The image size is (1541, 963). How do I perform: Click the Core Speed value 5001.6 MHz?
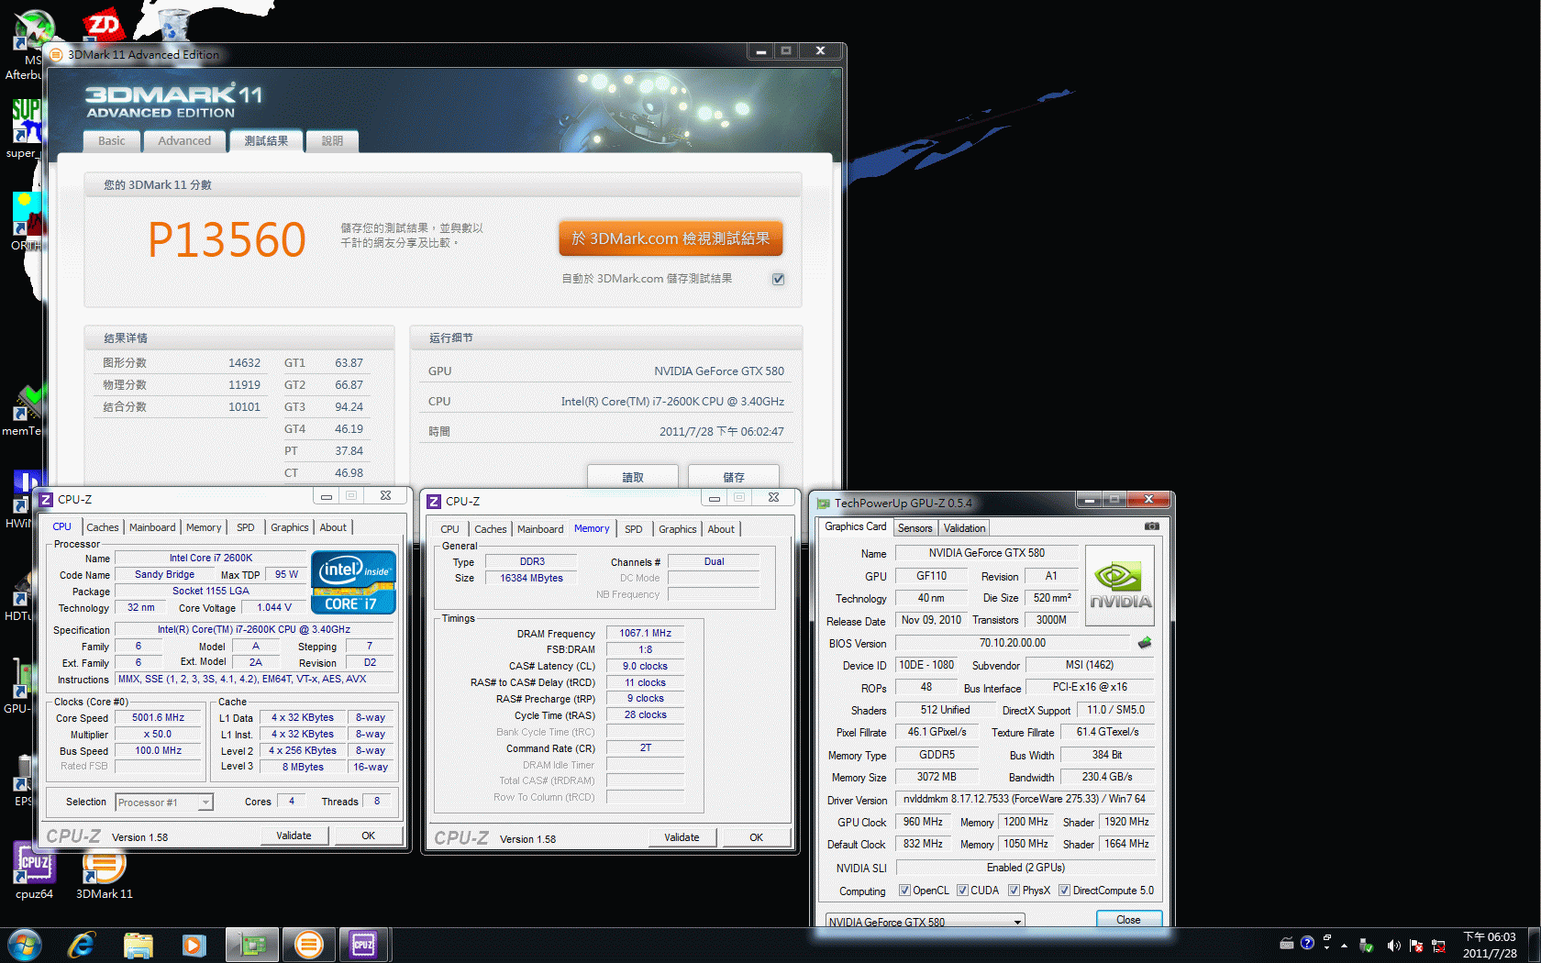(158, 717)
